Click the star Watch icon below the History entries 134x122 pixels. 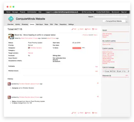click(x=78, y=113)
